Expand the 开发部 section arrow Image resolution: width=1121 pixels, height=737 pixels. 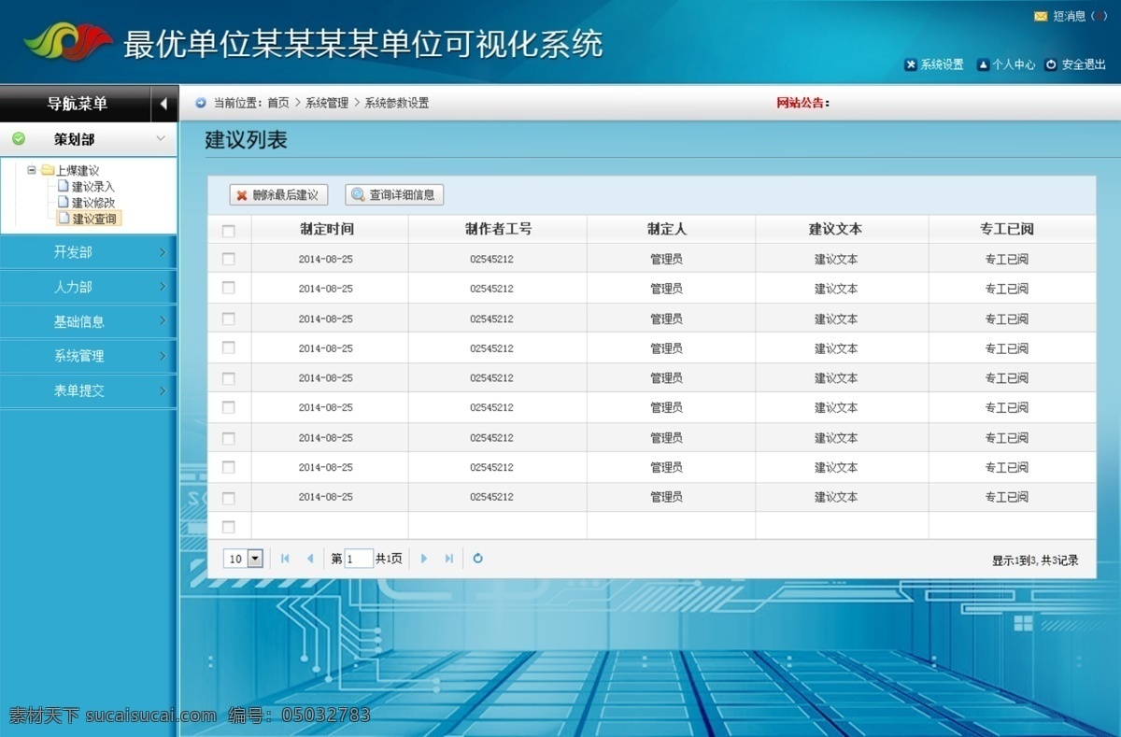(162, 252)
